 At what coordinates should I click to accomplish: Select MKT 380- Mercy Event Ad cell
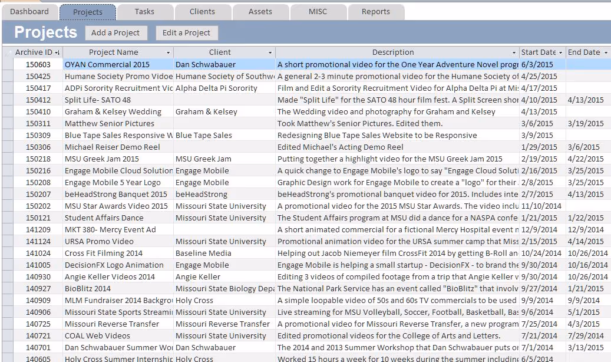tap(118, 230)
